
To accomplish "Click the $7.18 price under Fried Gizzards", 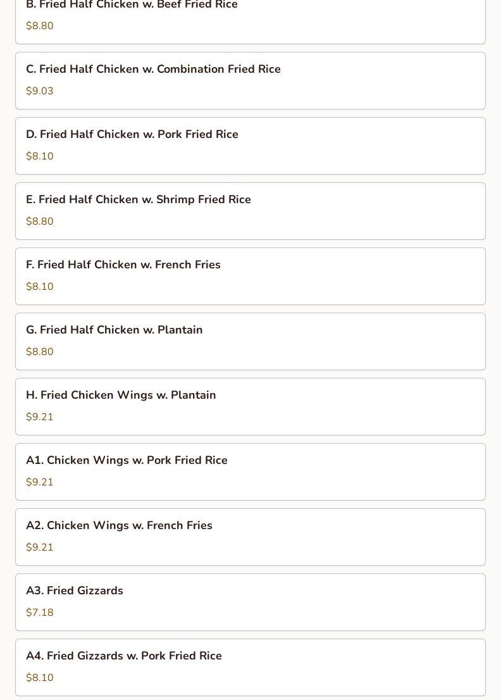I will point(40,613).
